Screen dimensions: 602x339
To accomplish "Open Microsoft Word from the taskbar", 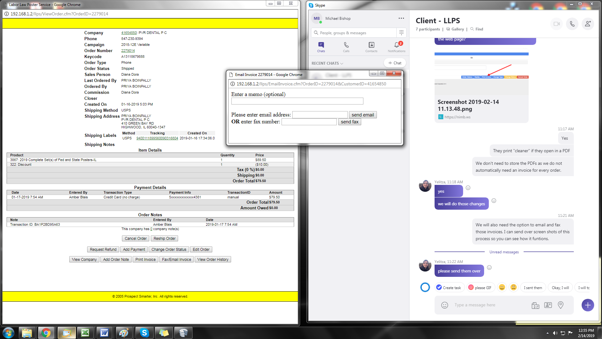I will pos(104,333).
